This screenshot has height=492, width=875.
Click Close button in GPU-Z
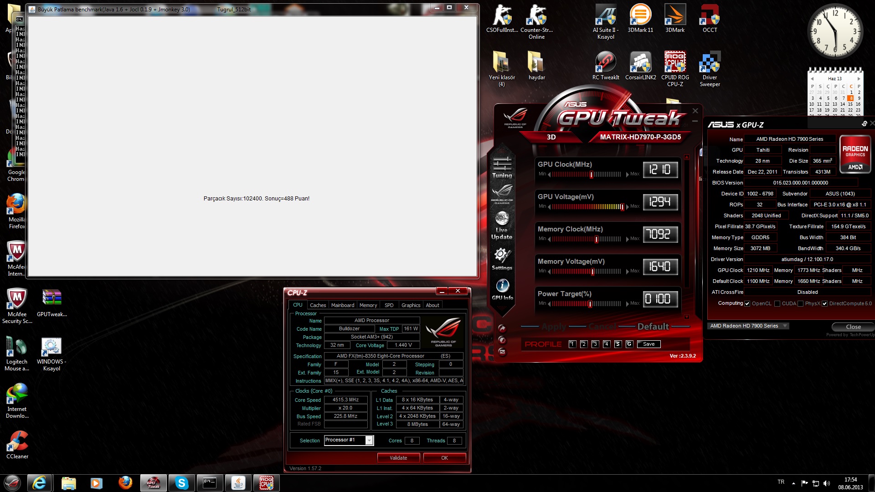(x=853, y=327)
